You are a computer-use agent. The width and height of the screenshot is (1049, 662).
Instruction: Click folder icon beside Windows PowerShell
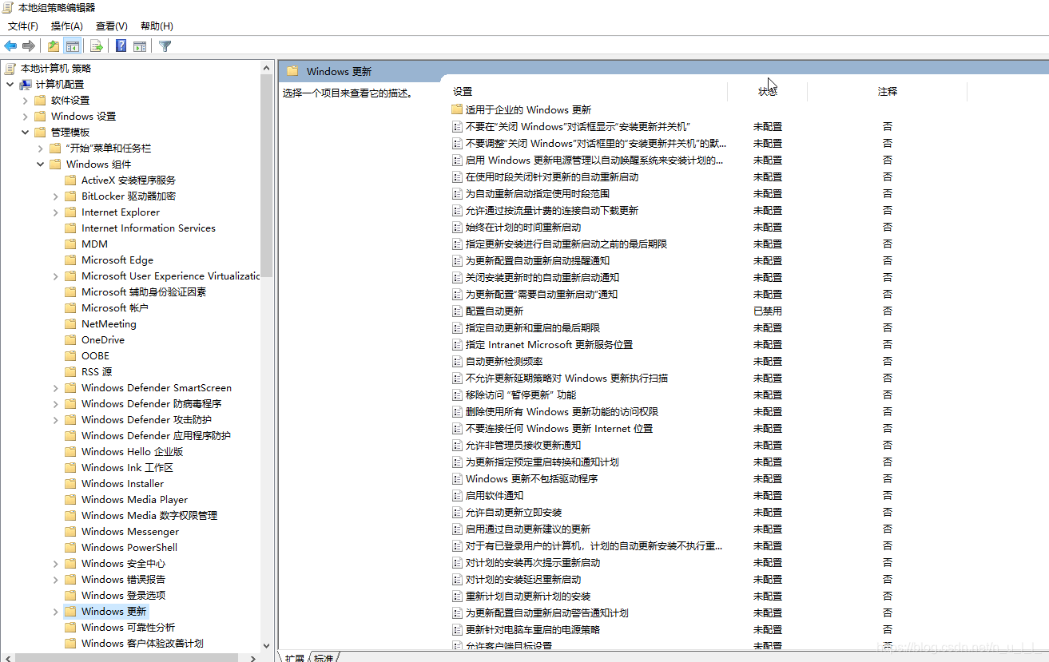70,548
